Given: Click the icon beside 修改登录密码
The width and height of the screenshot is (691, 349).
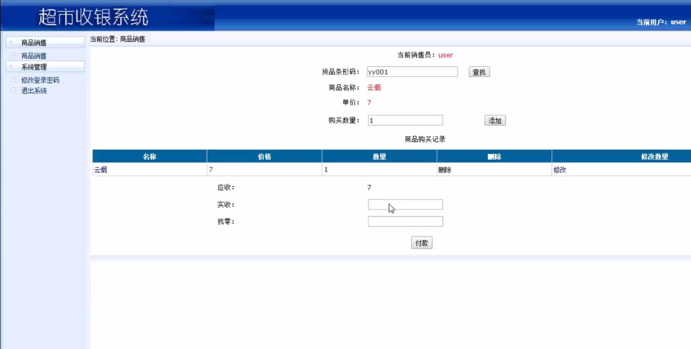Looking at the screenshot, I should [x=13, y=80].
